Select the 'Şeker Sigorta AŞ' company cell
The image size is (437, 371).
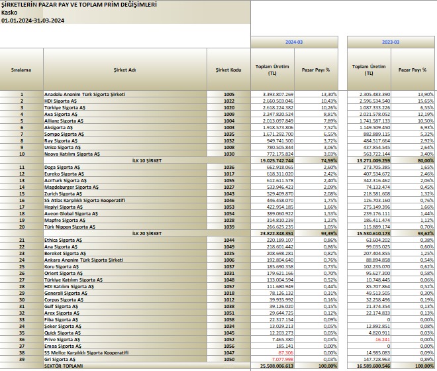(125, 326)
